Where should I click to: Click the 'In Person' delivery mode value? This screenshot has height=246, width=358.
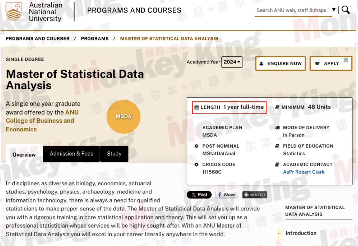pos(294,135)
